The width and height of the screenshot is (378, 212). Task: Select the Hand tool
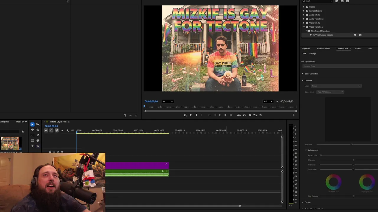[x=38, y=140]
